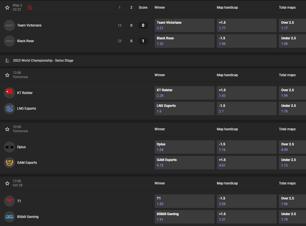
Task: Select Bilibili +1.5 handicap at 1.31
Action: (246, 217)
